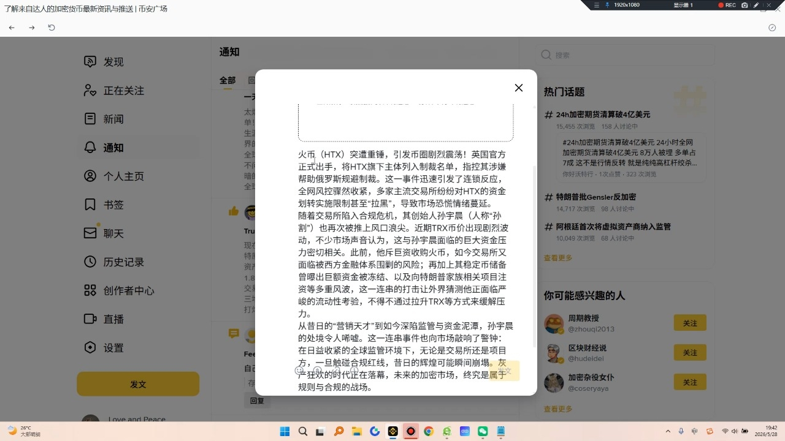The width and height of the screenshot is (785, 441).
Task: Open the Wi-Fi network tray icon
Action: click(x=725, y=431)
